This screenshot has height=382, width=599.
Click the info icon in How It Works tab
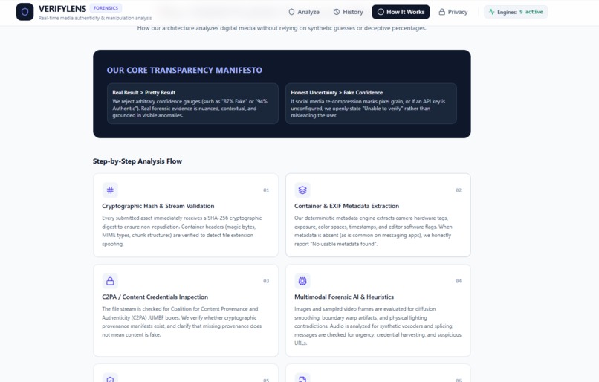point(381,12)
